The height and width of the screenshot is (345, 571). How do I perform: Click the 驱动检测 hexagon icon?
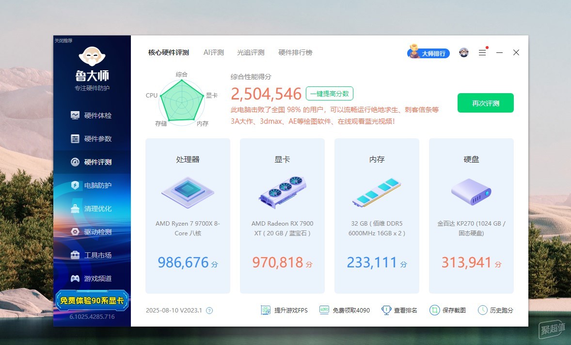(75, 232)
